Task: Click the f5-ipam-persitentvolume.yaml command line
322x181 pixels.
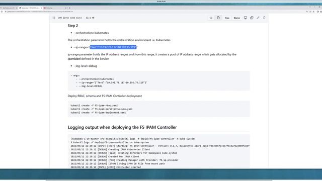Action: pos(102,109)
